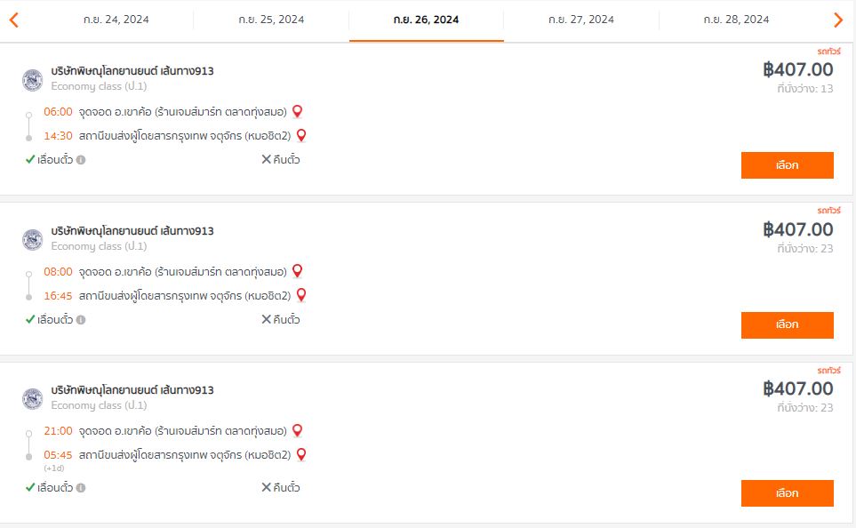This screenshot has width=856, height=528.
Task: Open map pin for 14:30 arrival station
Action: 301,135
